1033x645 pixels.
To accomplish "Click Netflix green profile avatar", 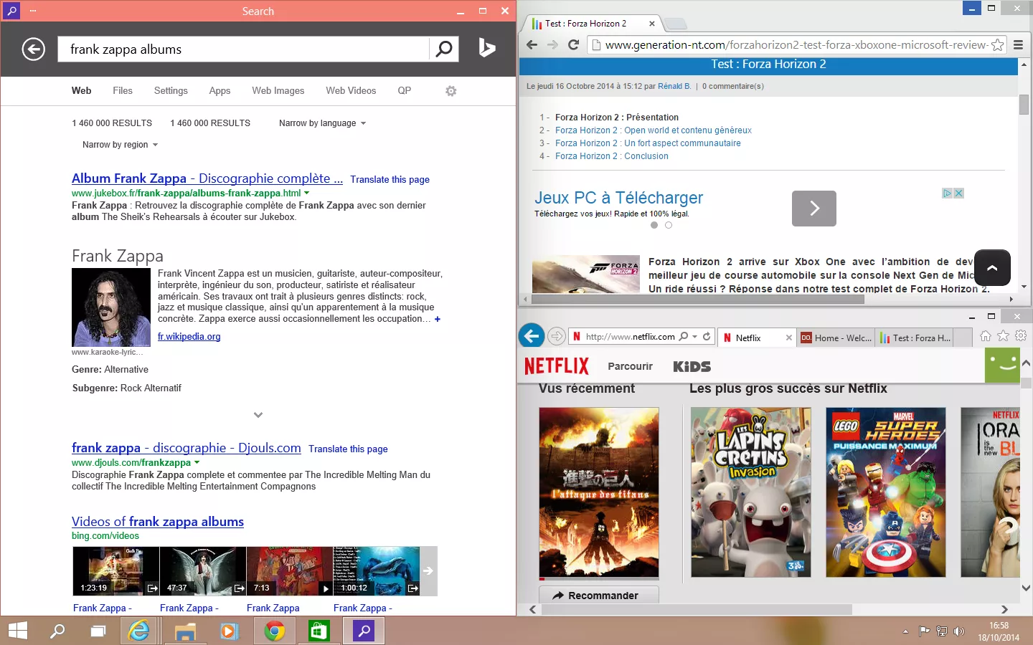I will click(1002, 365).
